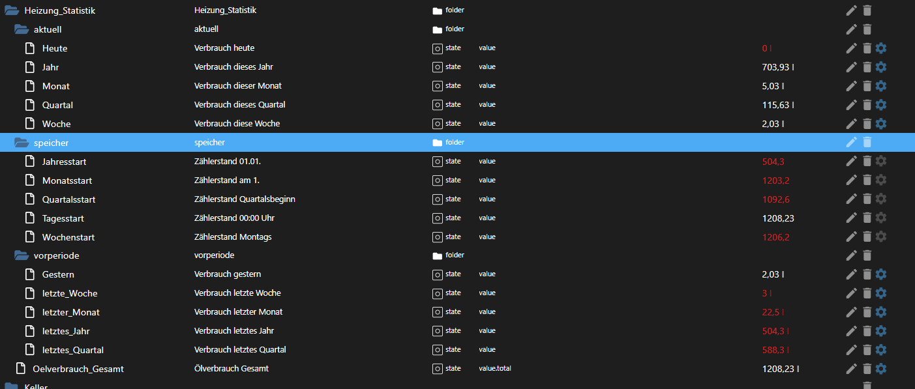
Task: Edit the Quartalsstart state
Action: [851, 199]
